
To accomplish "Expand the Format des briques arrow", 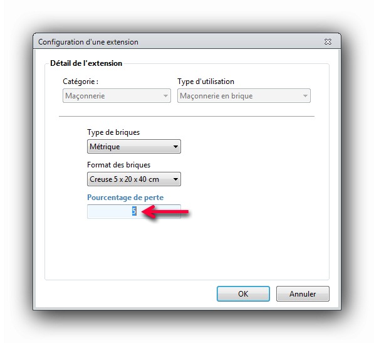I will pyautogui.click(x=175, y=179).
